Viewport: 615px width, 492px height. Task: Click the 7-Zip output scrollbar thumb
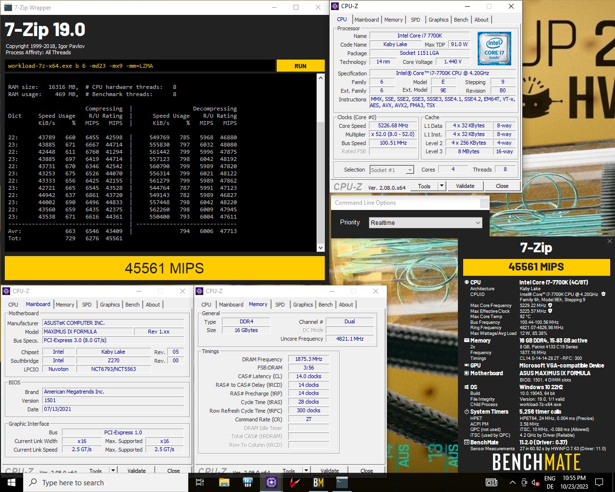coord(321,183)
